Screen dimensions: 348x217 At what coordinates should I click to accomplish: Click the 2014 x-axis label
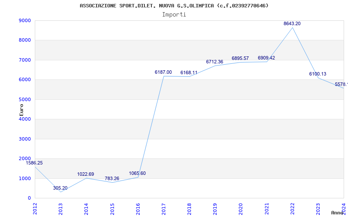click(x=86, y=209)
